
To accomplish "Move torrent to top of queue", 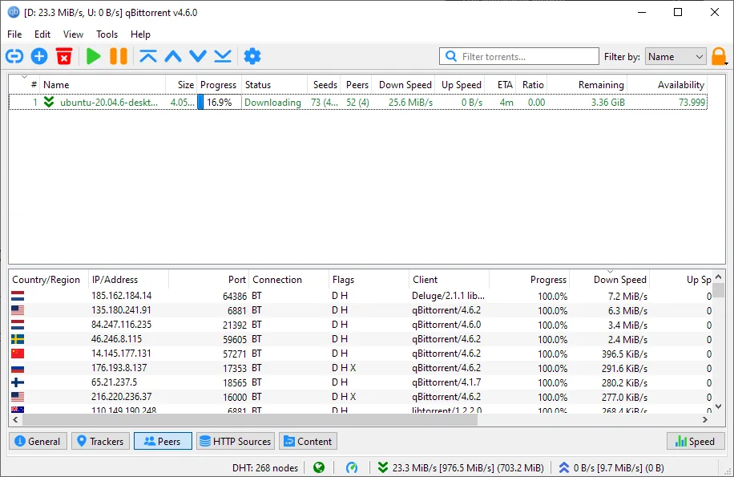I will [x=148, y=57].
